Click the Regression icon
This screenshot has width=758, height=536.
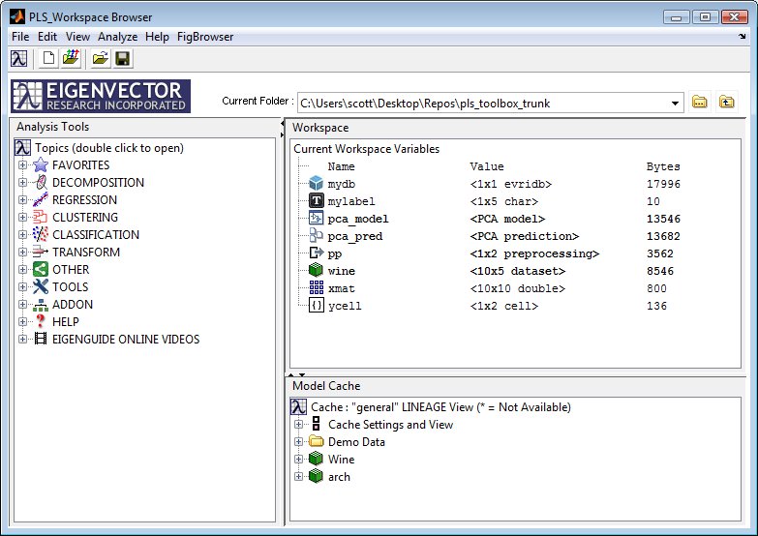tap(41, 199)
